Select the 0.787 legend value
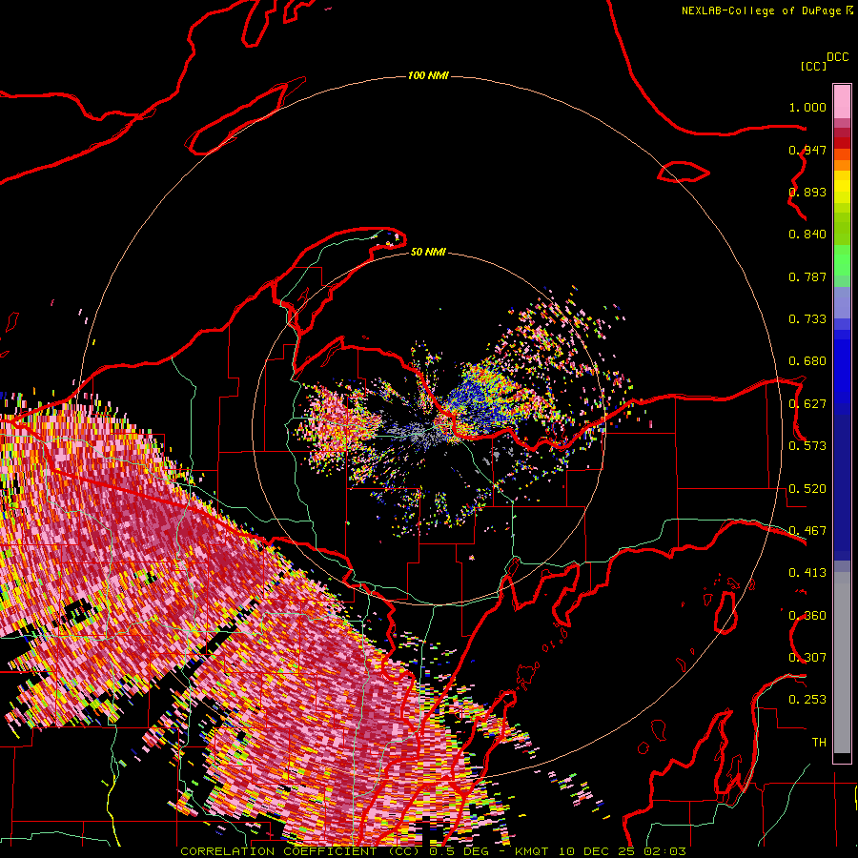858x858 pixels. pos(807,276)
